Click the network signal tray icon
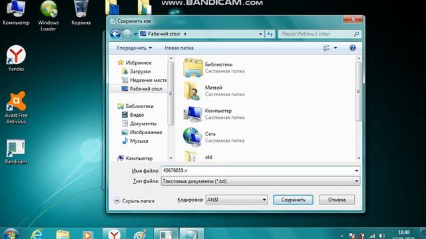 (x=371, y=236)
